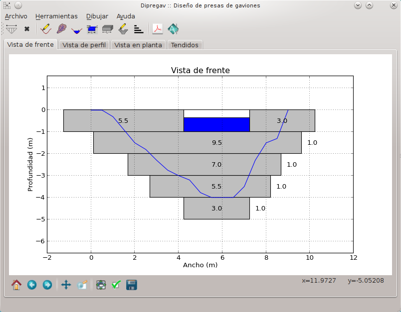Click the blue water channel icon
This screenshot has width=401, height=312.
click(77, 29)
